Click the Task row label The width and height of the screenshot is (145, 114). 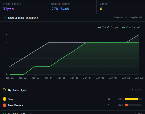coord(11,99)
